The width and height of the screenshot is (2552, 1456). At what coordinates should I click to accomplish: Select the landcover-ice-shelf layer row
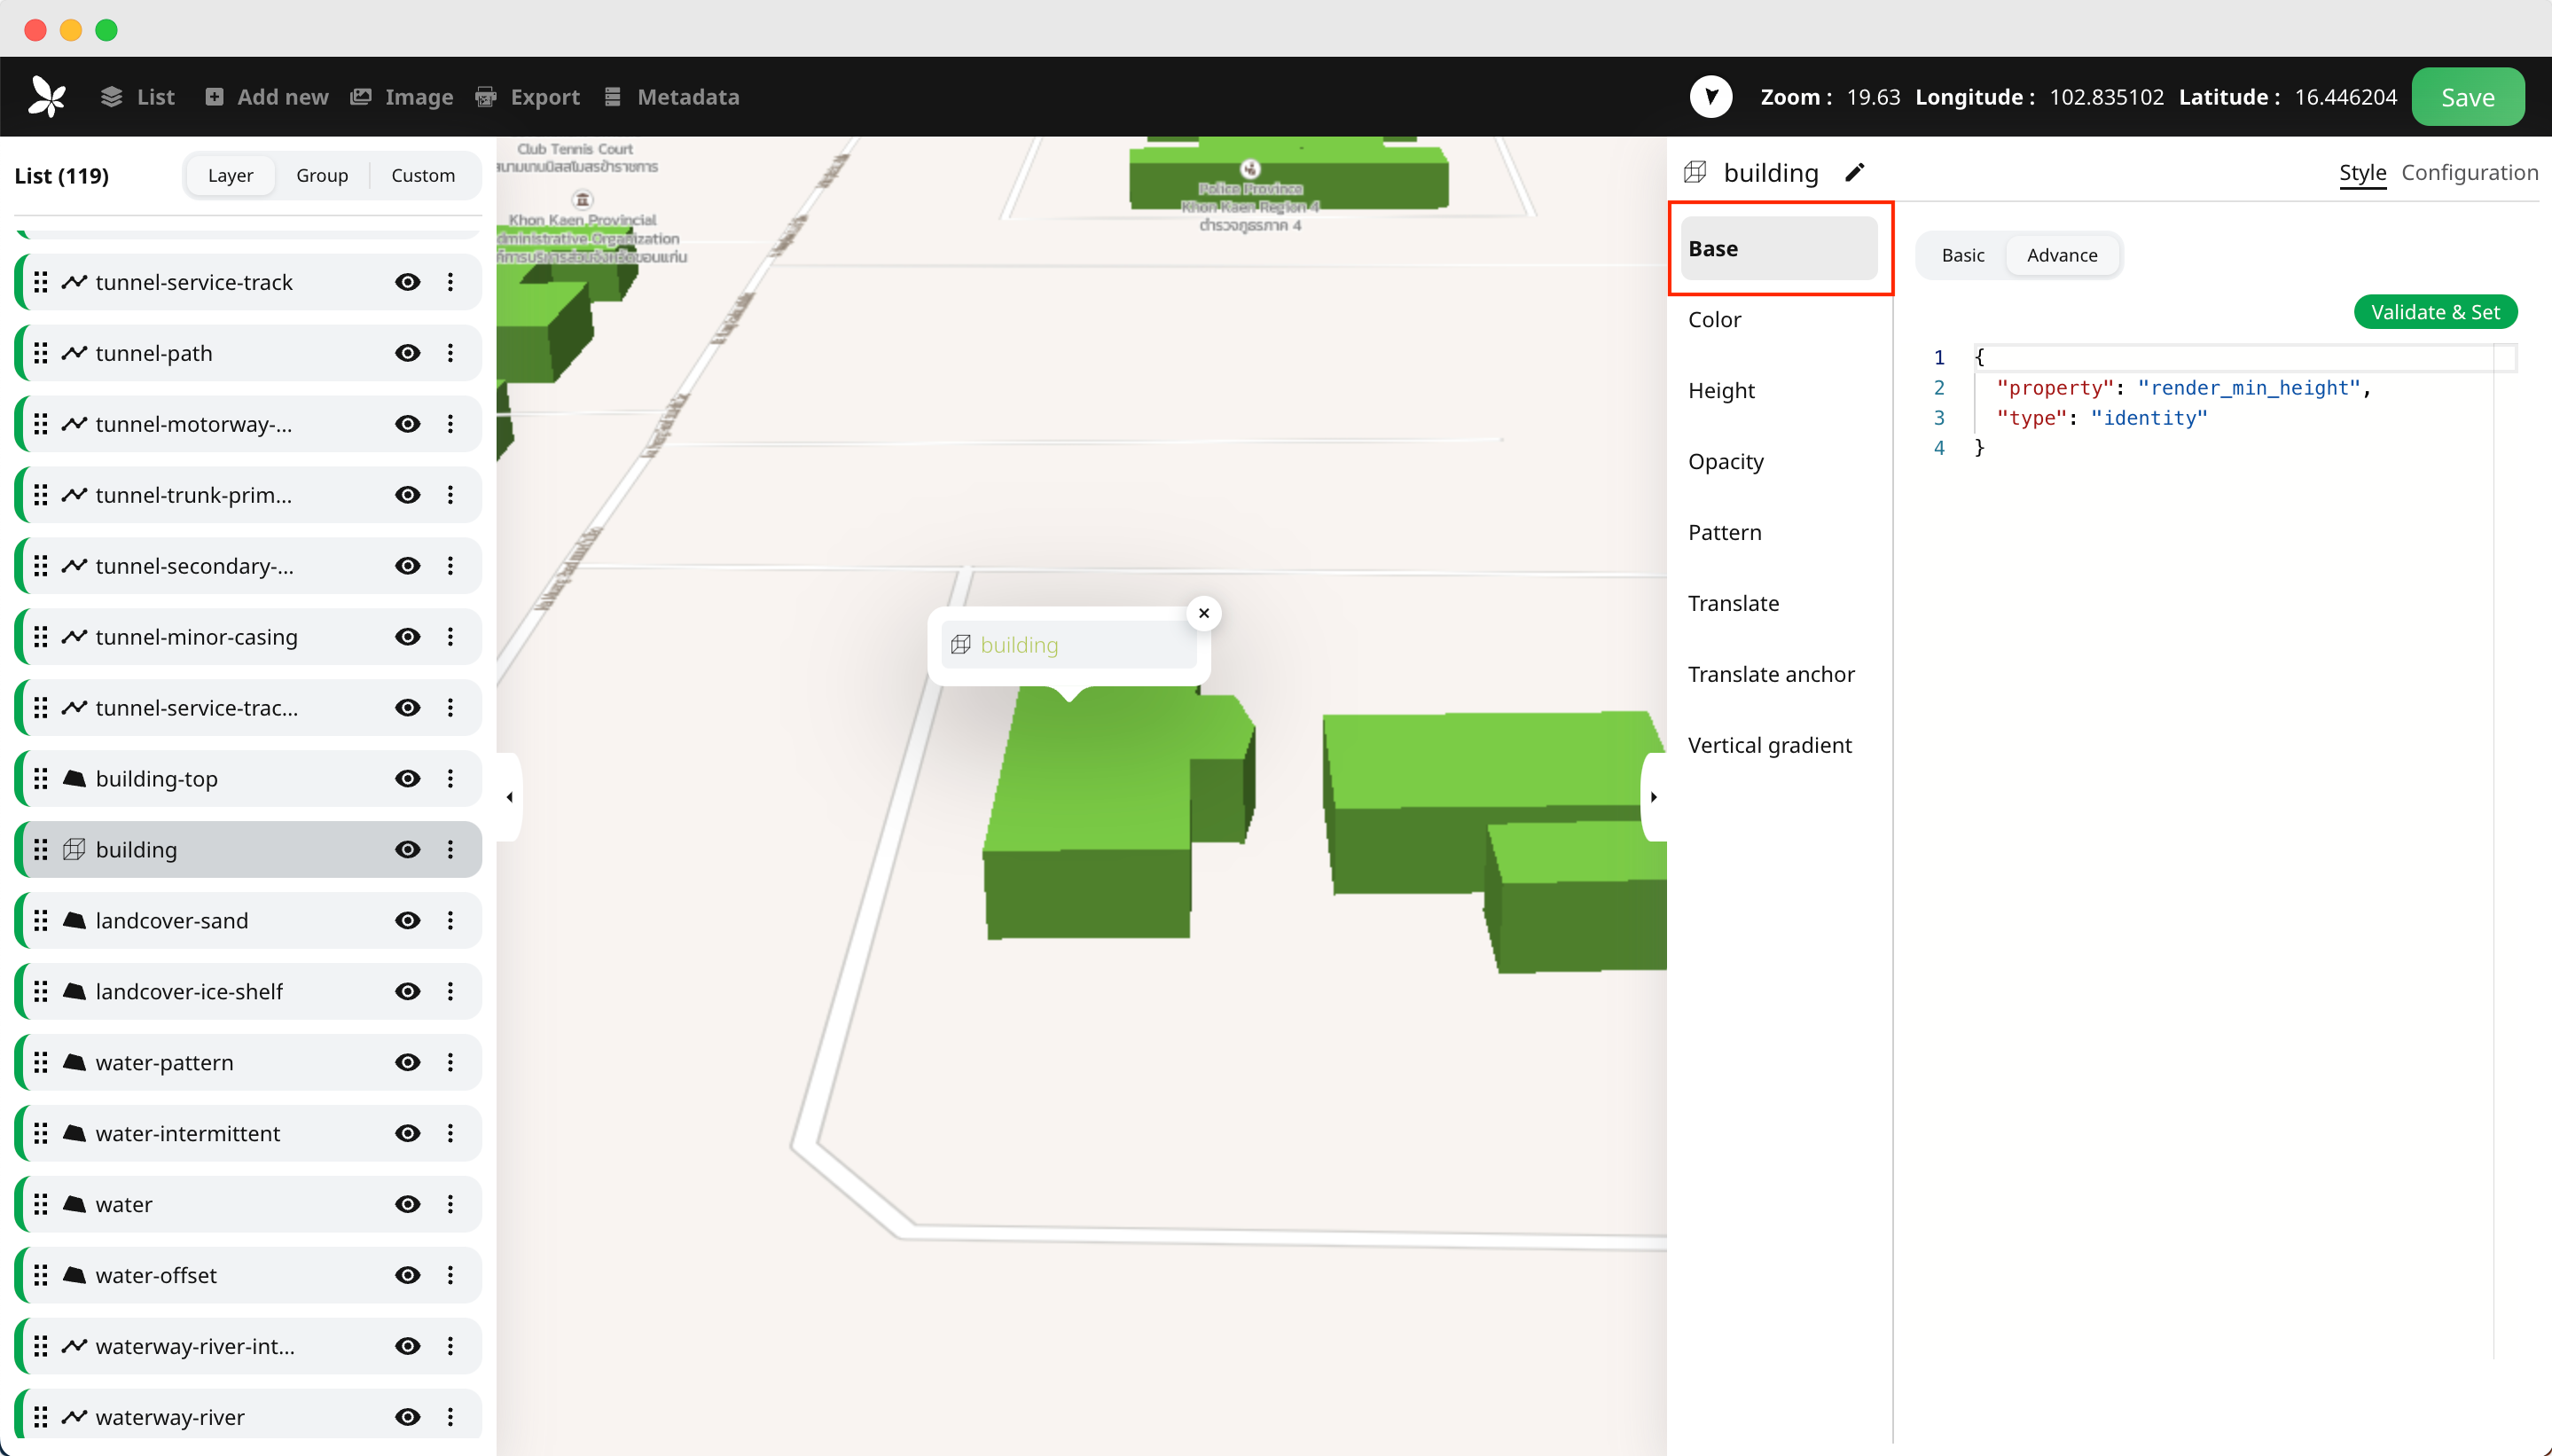248,992
